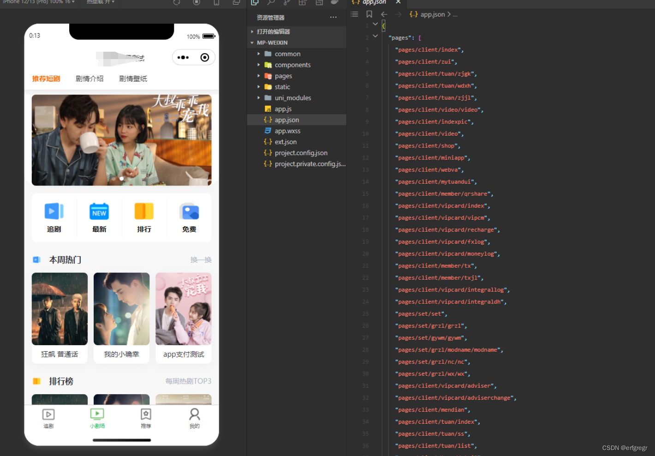Click the mini program three-dots menu
Image resolution: width=655 pixels, height=456 pixels.
click(183, 58)
